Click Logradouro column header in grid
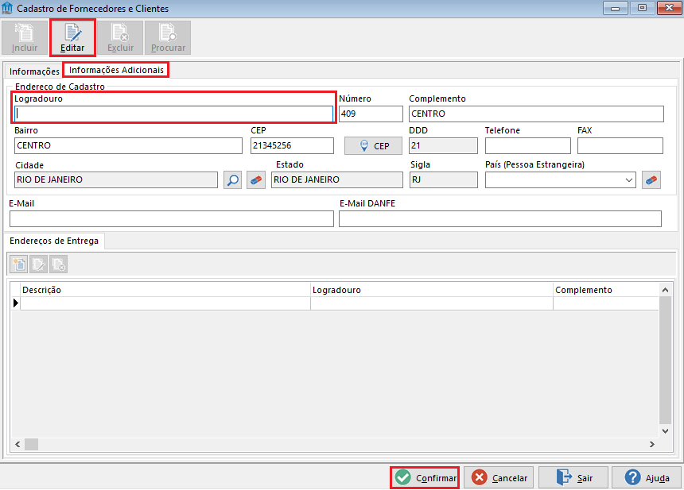The width and height of the screenshot is (684, 490). pyautogui.click(x=432, y=290)
